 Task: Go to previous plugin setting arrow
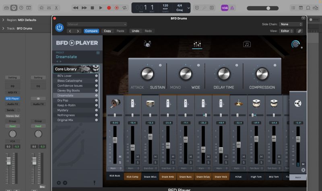coord(70,31)
